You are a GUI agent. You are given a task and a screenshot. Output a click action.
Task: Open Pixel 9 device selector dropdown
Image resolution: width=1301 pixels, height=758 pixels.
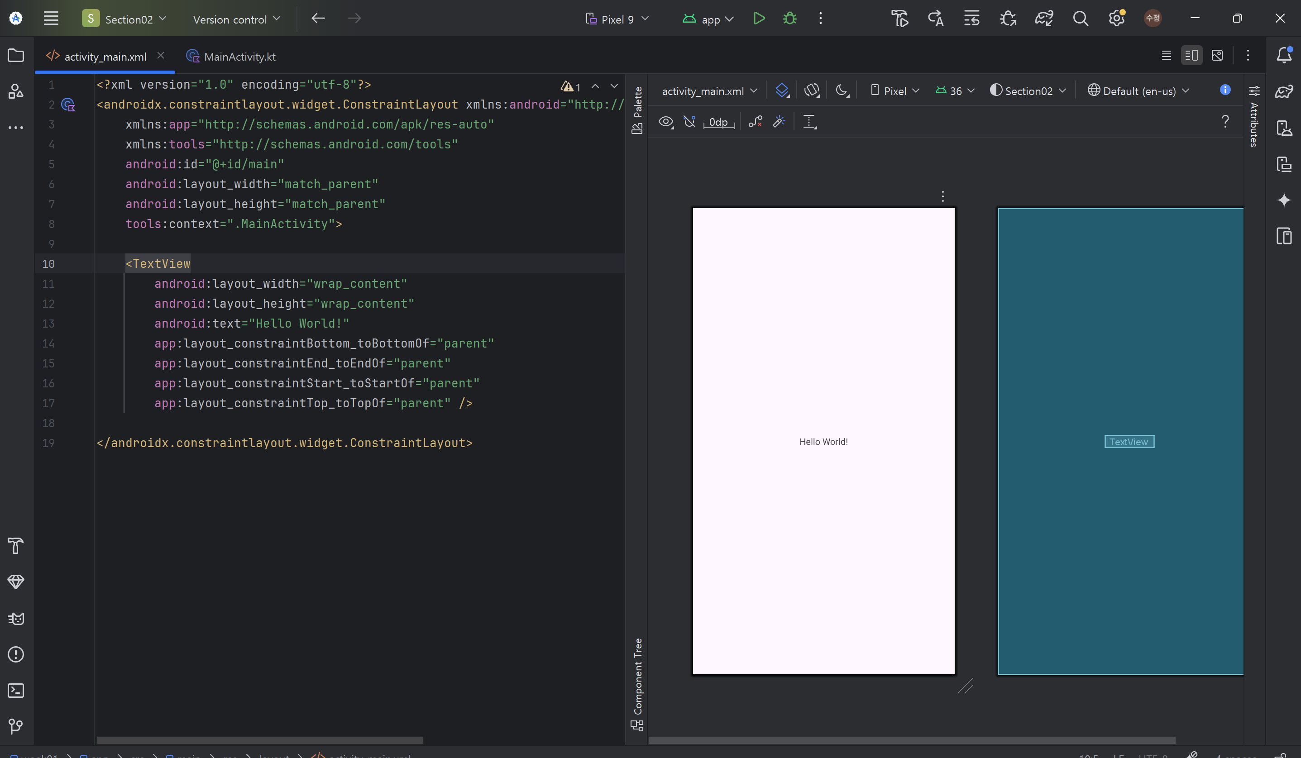pyautogui.click(x=617, y=19)
